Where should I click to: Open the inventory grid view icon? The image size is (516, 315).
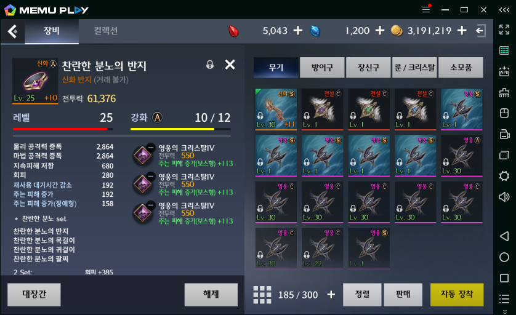pos(262,295)
